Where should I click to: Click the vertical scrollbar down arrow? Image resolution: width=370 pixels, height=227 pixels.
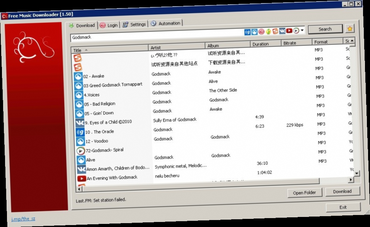[x=357, y=173]
